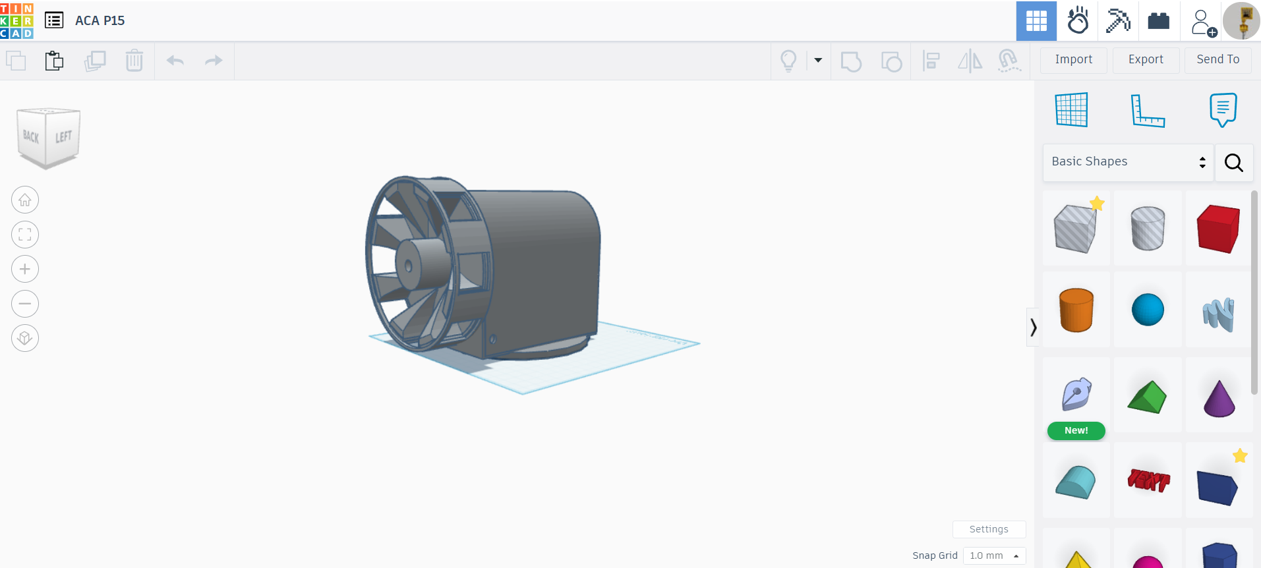Image resolution: width=1261 pixels, height=568 pixels.
Task: Zoom out with the minus button
Action: pos(25,304)
